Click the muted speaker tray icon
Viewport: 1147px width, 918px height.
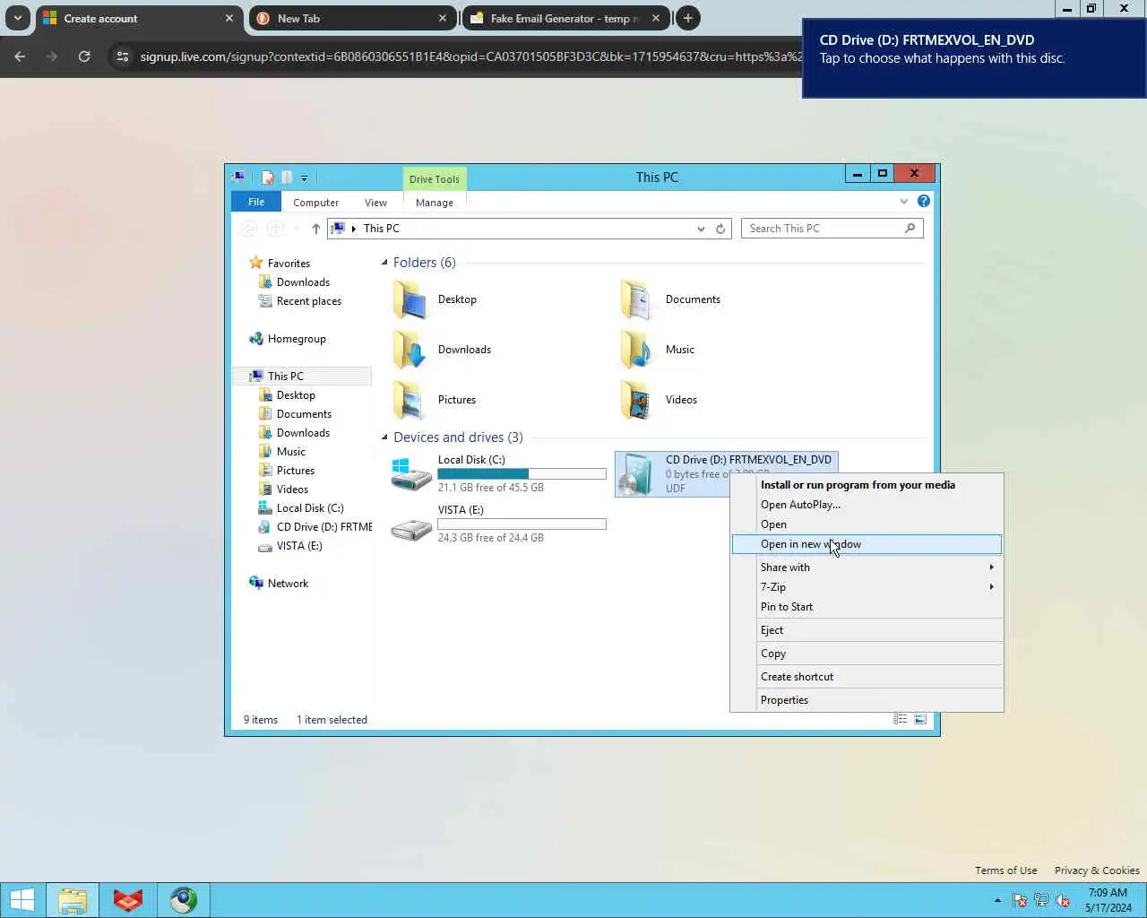click(1063, 900)
